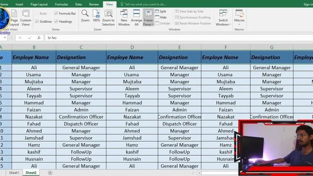Click the Insert Function fx icon
The height and width of the screenshot is (176, 313).
39,38
